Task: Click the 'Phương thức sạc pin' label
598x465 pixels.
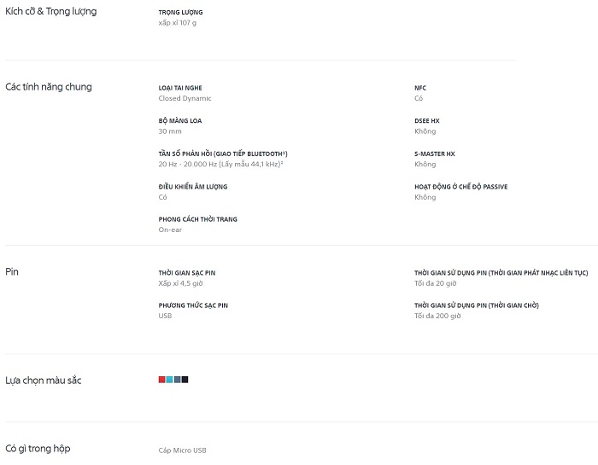Action: (x=193, y=305)
